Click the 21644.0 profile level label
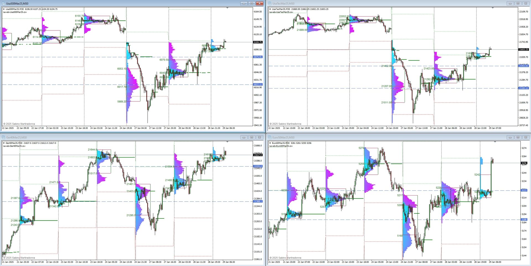Viewport: 531px width, 266px height. [x=92, y=150]
